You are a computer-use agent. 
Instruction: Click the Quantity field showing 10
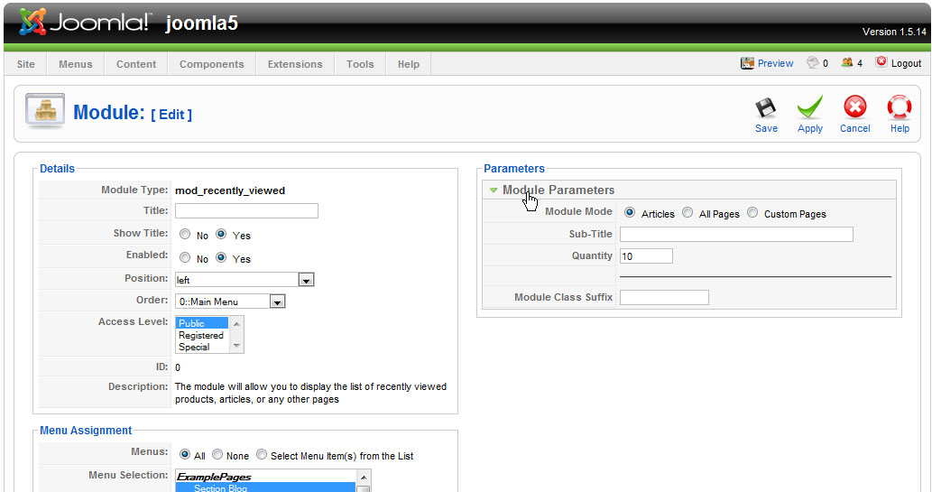click(x=646, y=256)
